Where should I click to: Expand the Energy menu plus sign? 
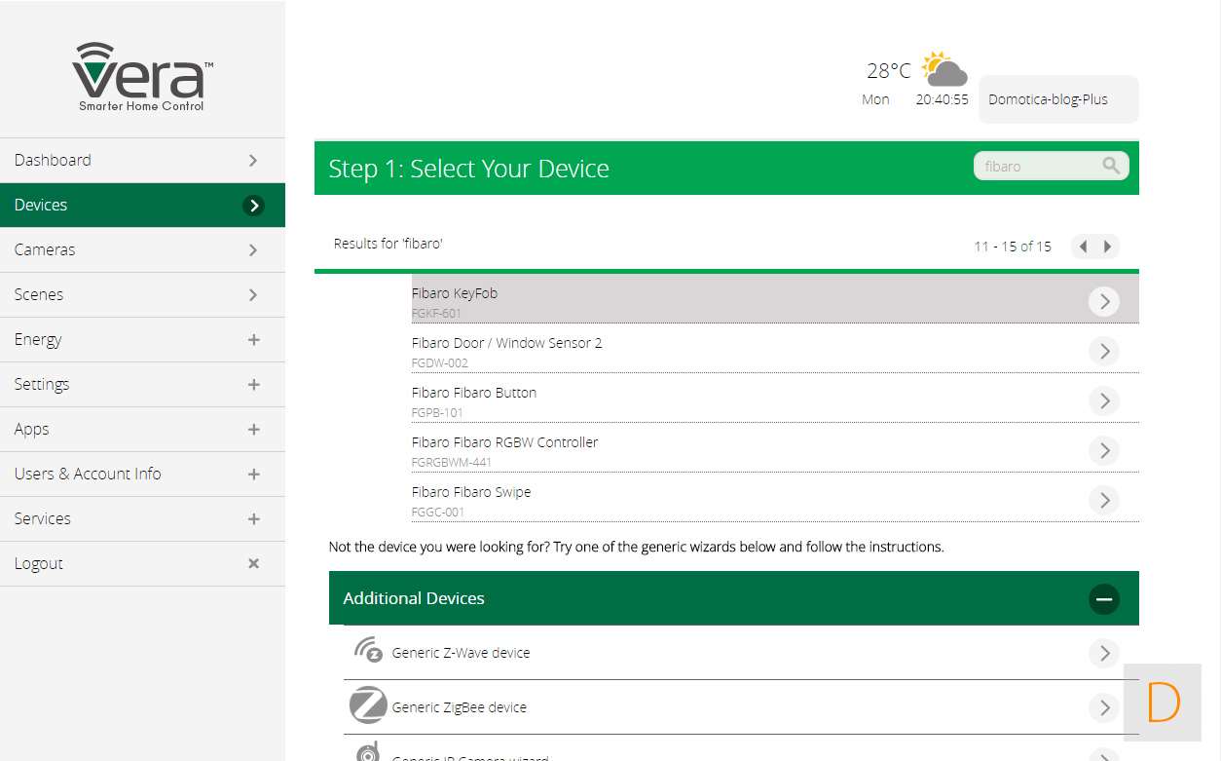253,339
